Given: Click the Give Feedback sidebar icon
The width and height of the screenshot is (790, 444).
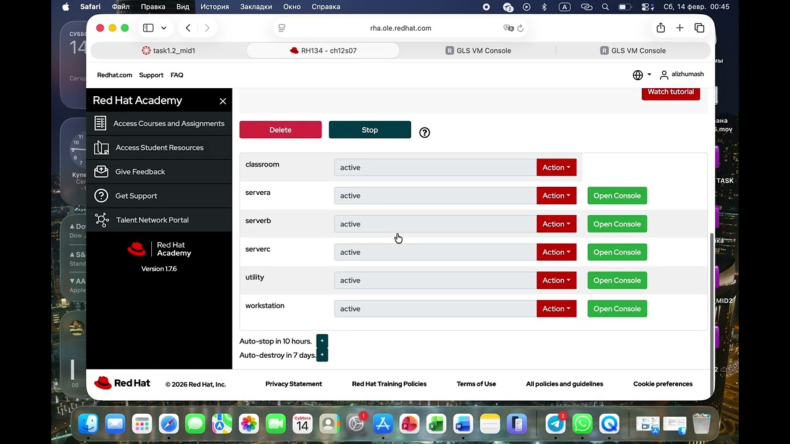Looking at the screenshot, I should pyautogui.click(x=101, y=171).
